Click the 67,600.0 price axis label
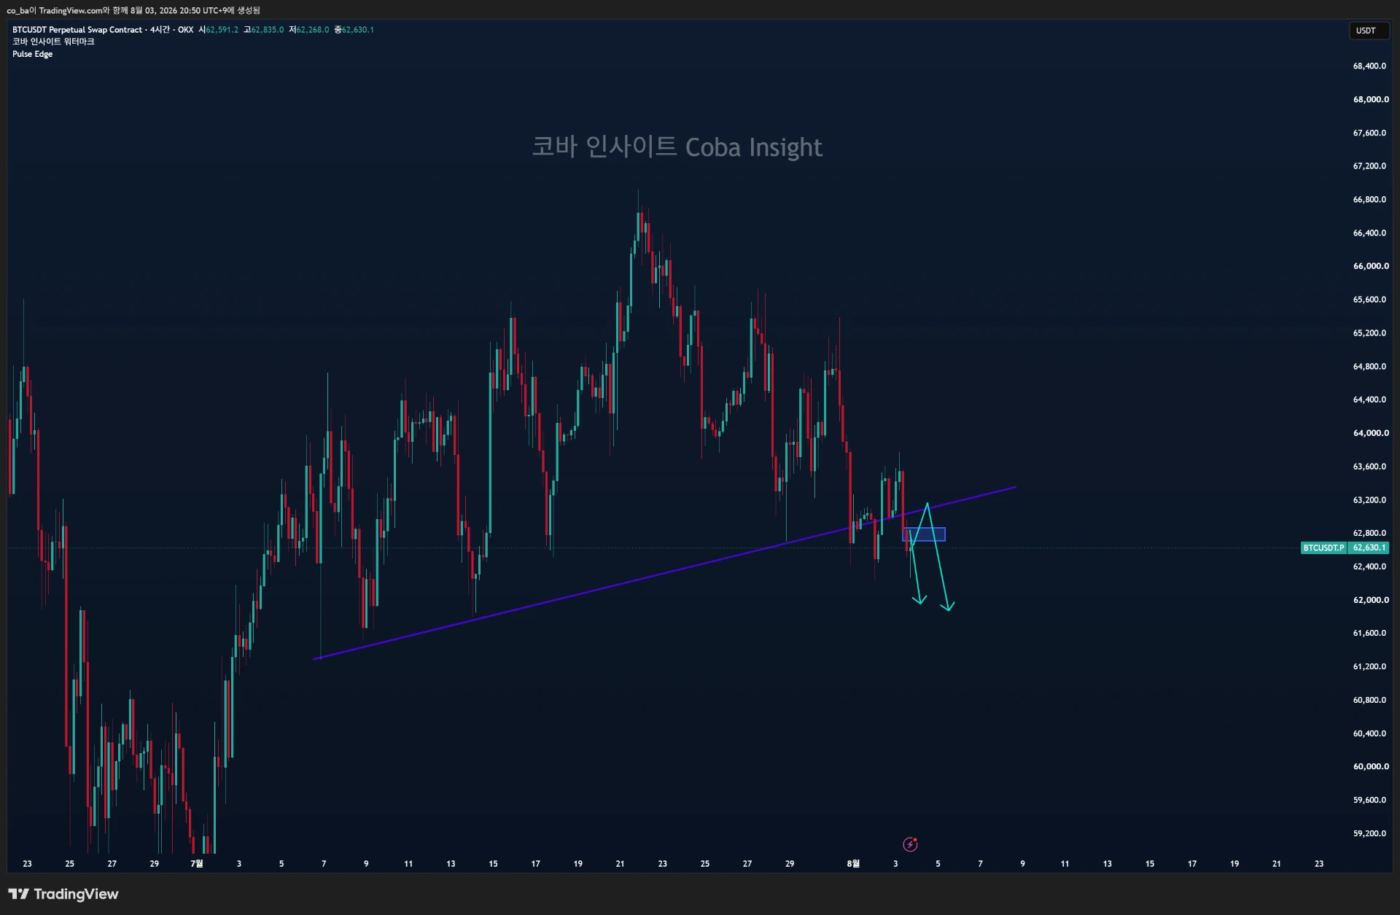 [1370, 133]
